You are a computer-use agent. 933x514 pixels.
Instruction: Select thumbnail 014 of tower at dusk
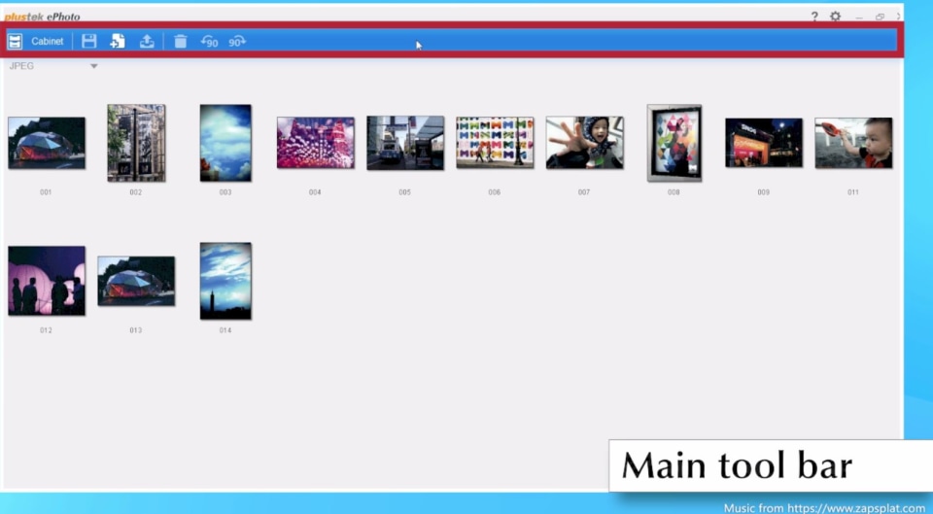click(x=225, y=281)
